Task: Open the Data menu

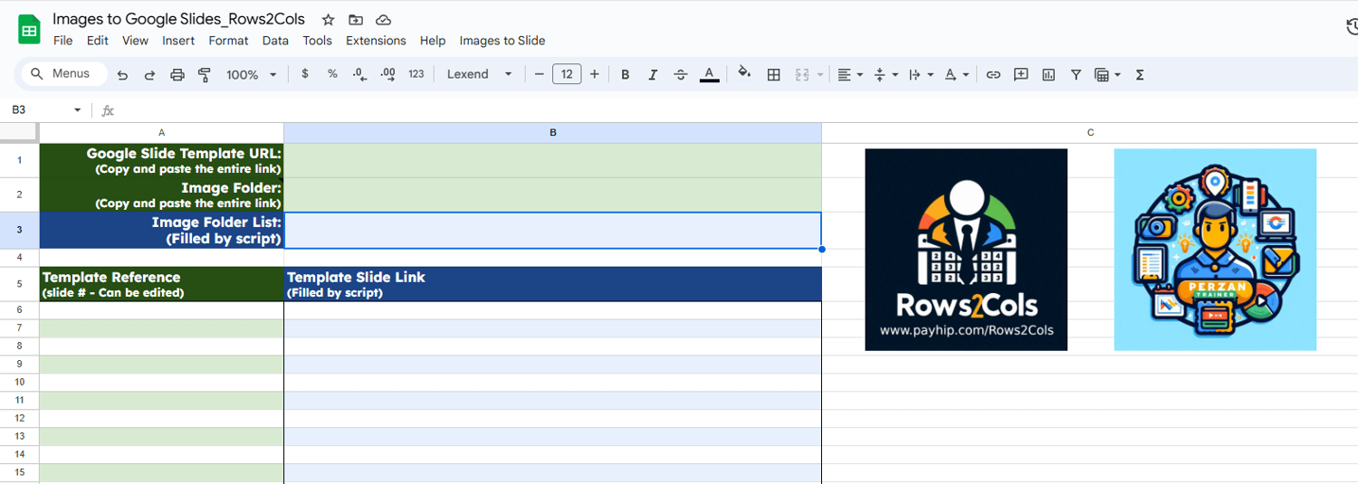Action: [x=275, y=41]
